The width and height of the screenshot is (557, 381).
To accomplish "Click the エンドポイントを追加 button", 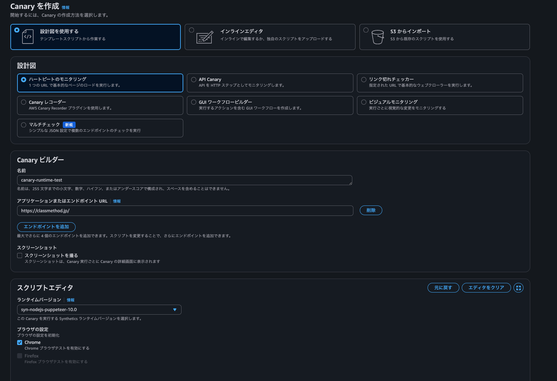I will click(x=46, y=227).
